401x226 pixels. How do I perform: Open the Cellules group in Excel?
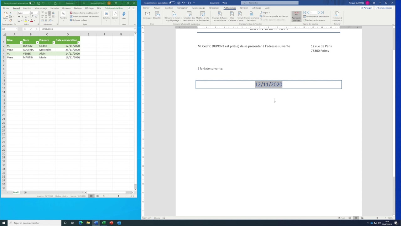coord(106,16)
